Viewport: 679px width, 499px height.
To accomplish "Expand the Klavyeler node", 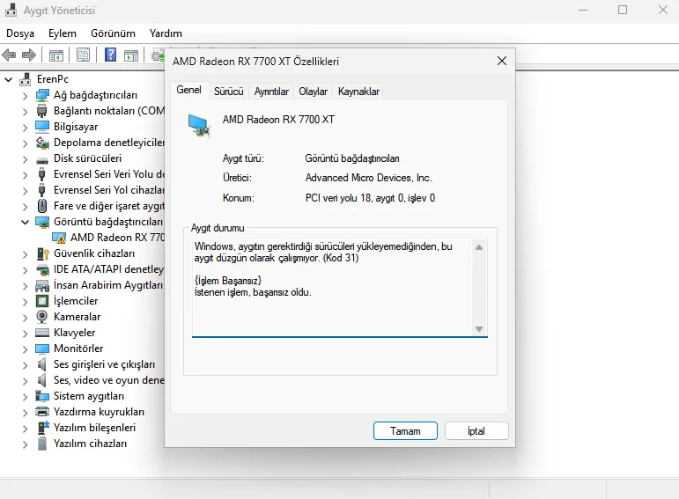I will coord(25,334).
